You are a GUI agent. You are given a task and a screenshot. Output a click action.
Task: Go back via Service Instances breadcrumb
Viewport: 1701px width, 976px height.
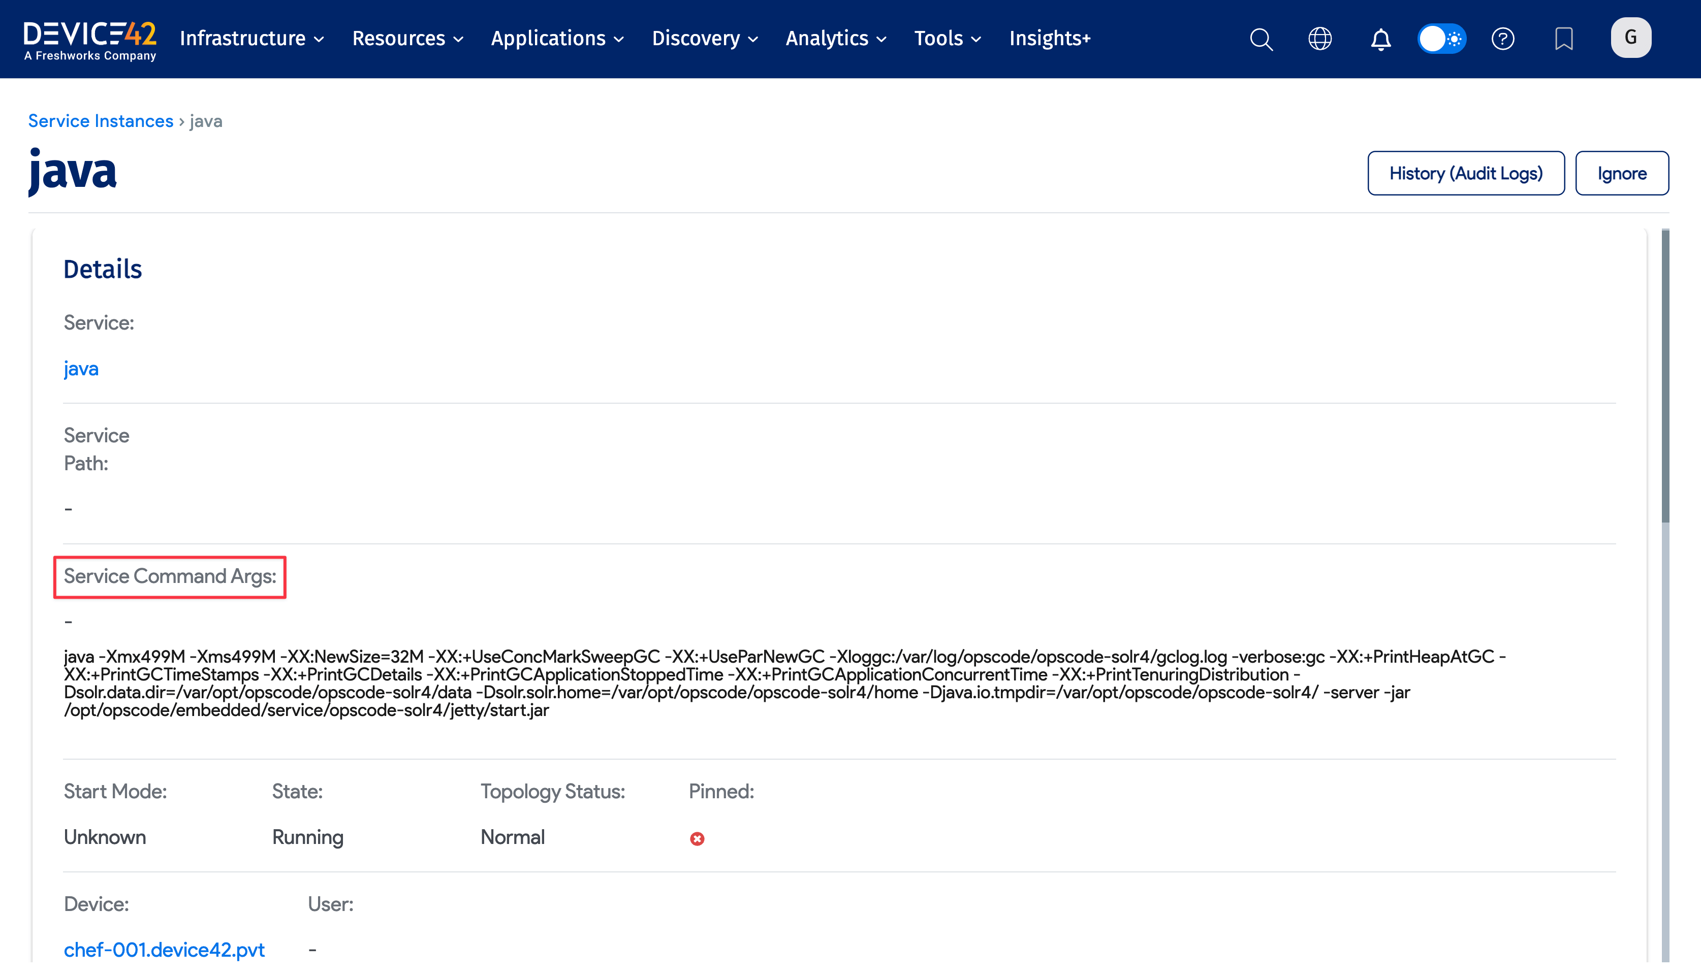point(101,121)
